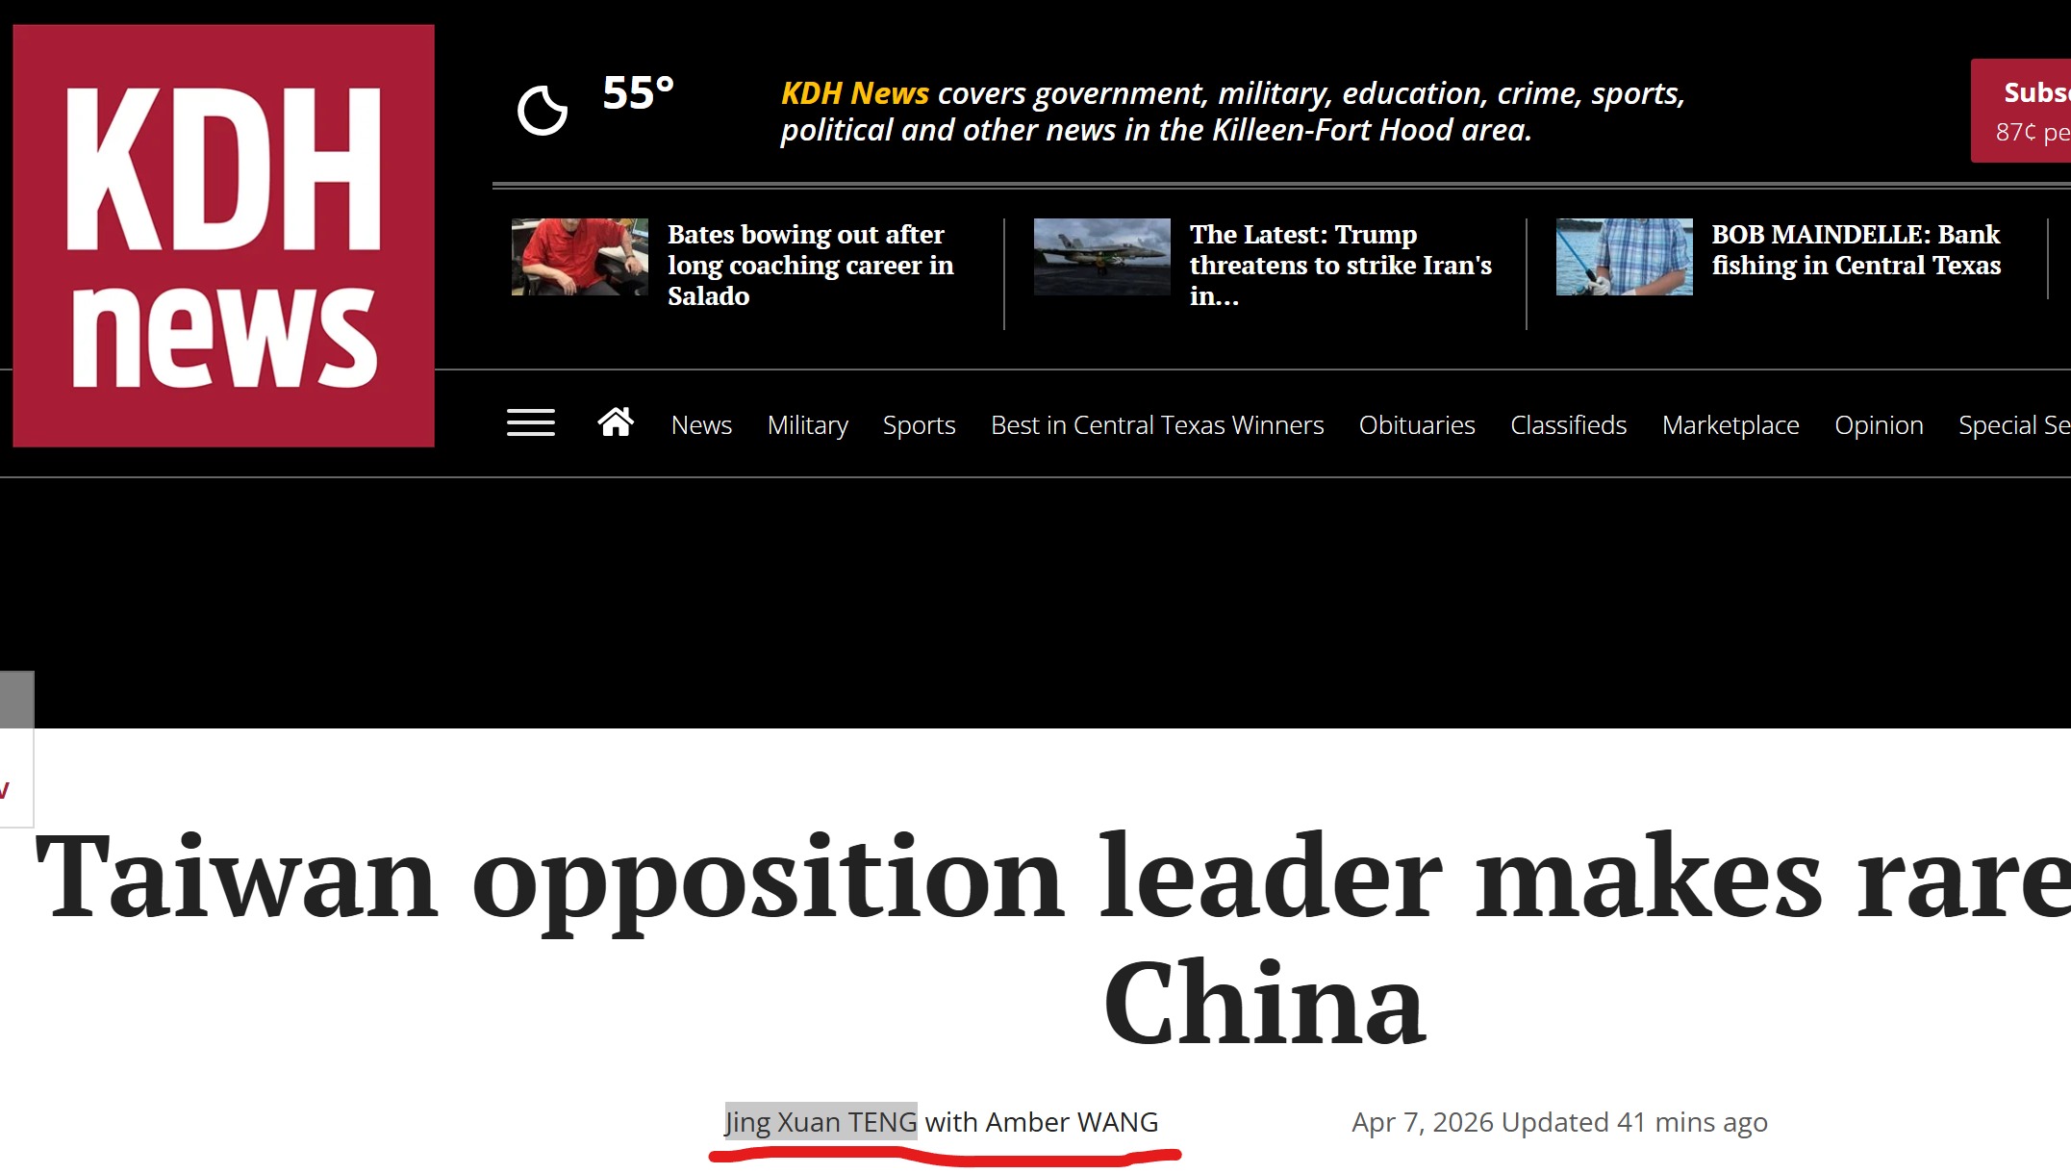Open the News menu item

(x=701, y=424)
